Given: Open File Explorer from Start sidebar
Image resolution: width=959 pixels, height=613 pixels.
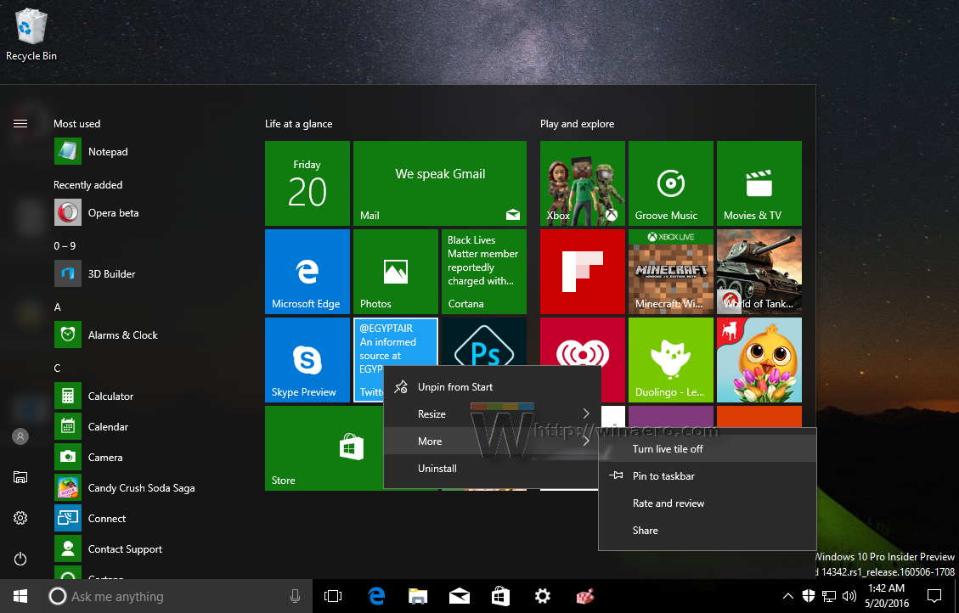Looking at the screenshot, I should point(20,477).
